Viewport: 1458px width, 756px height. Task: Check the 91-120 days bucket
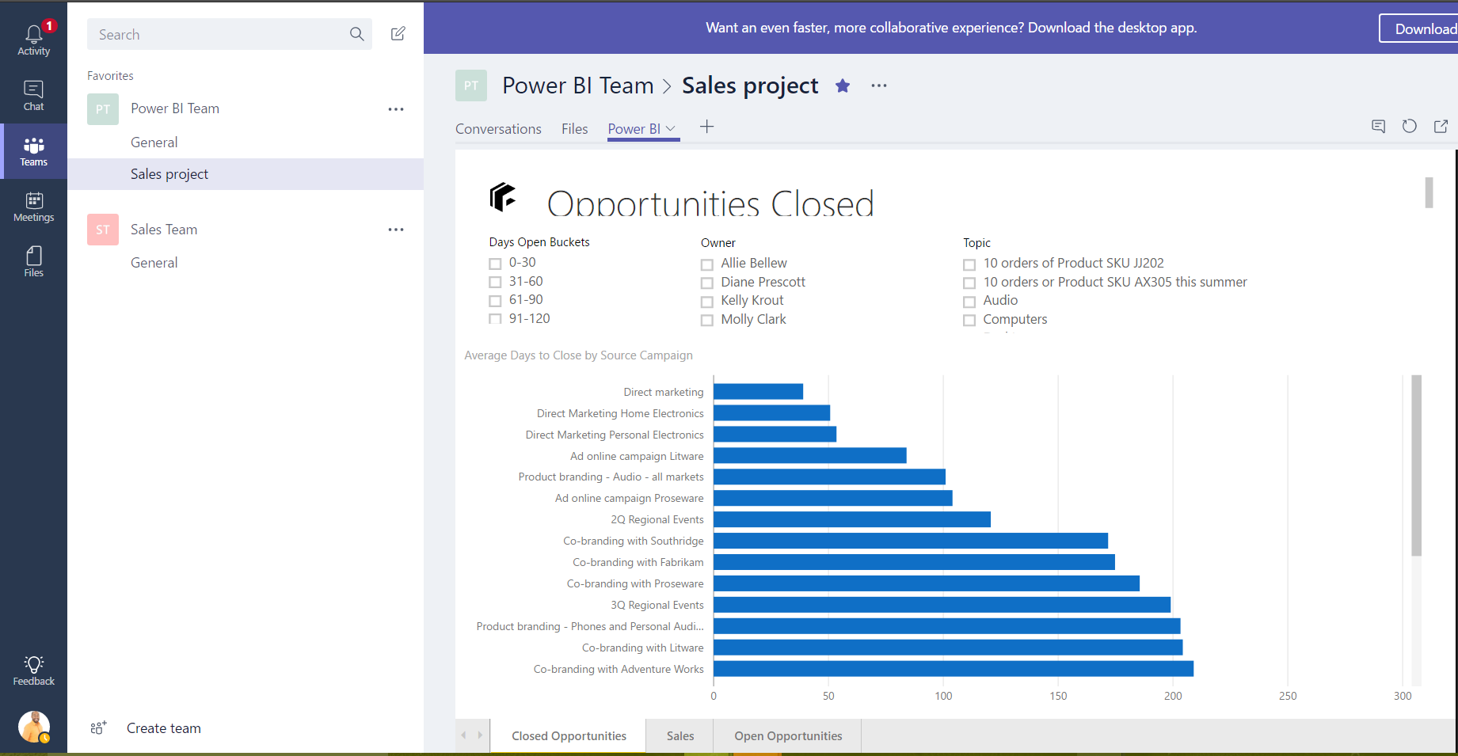pyautogui.click(x=495, y=319)
